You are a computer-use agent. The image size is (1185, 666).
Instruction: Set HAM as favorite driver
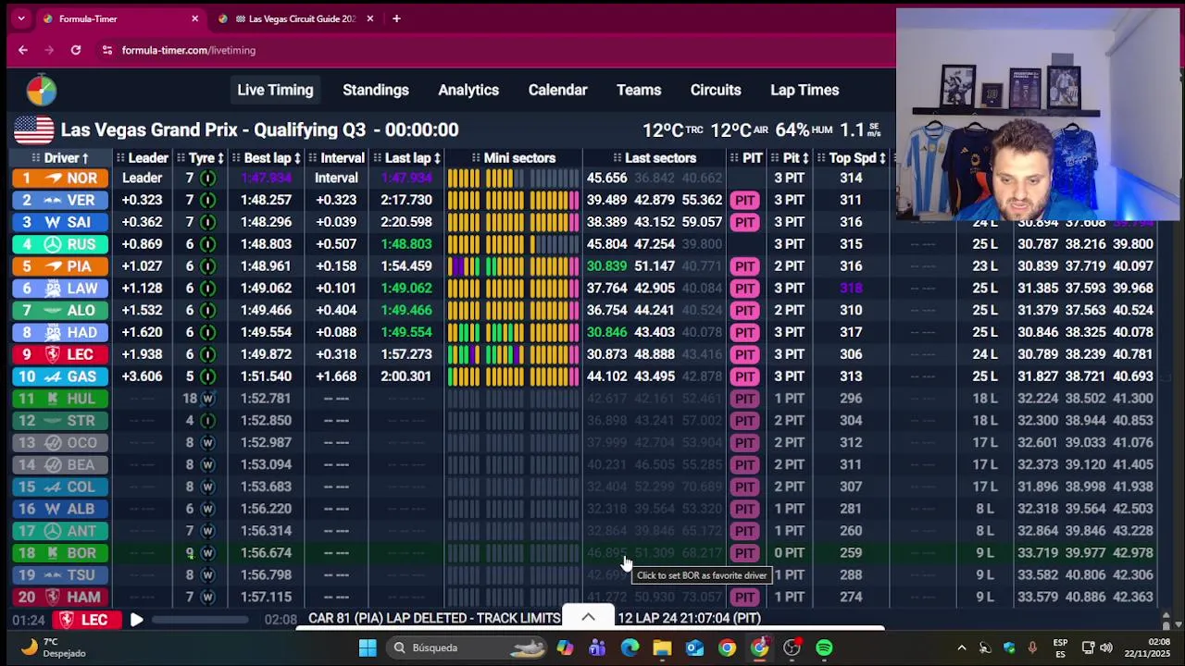coord(61,597)
